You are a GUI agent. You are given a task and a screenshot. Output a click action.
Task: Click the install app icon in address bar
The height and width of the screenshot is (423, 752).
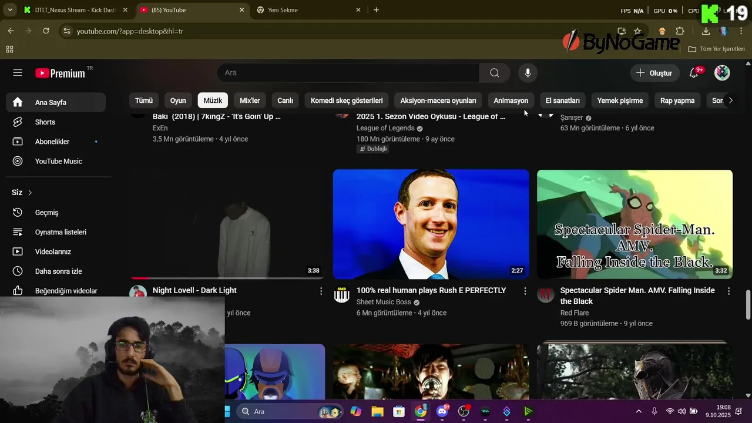point(622,31)
